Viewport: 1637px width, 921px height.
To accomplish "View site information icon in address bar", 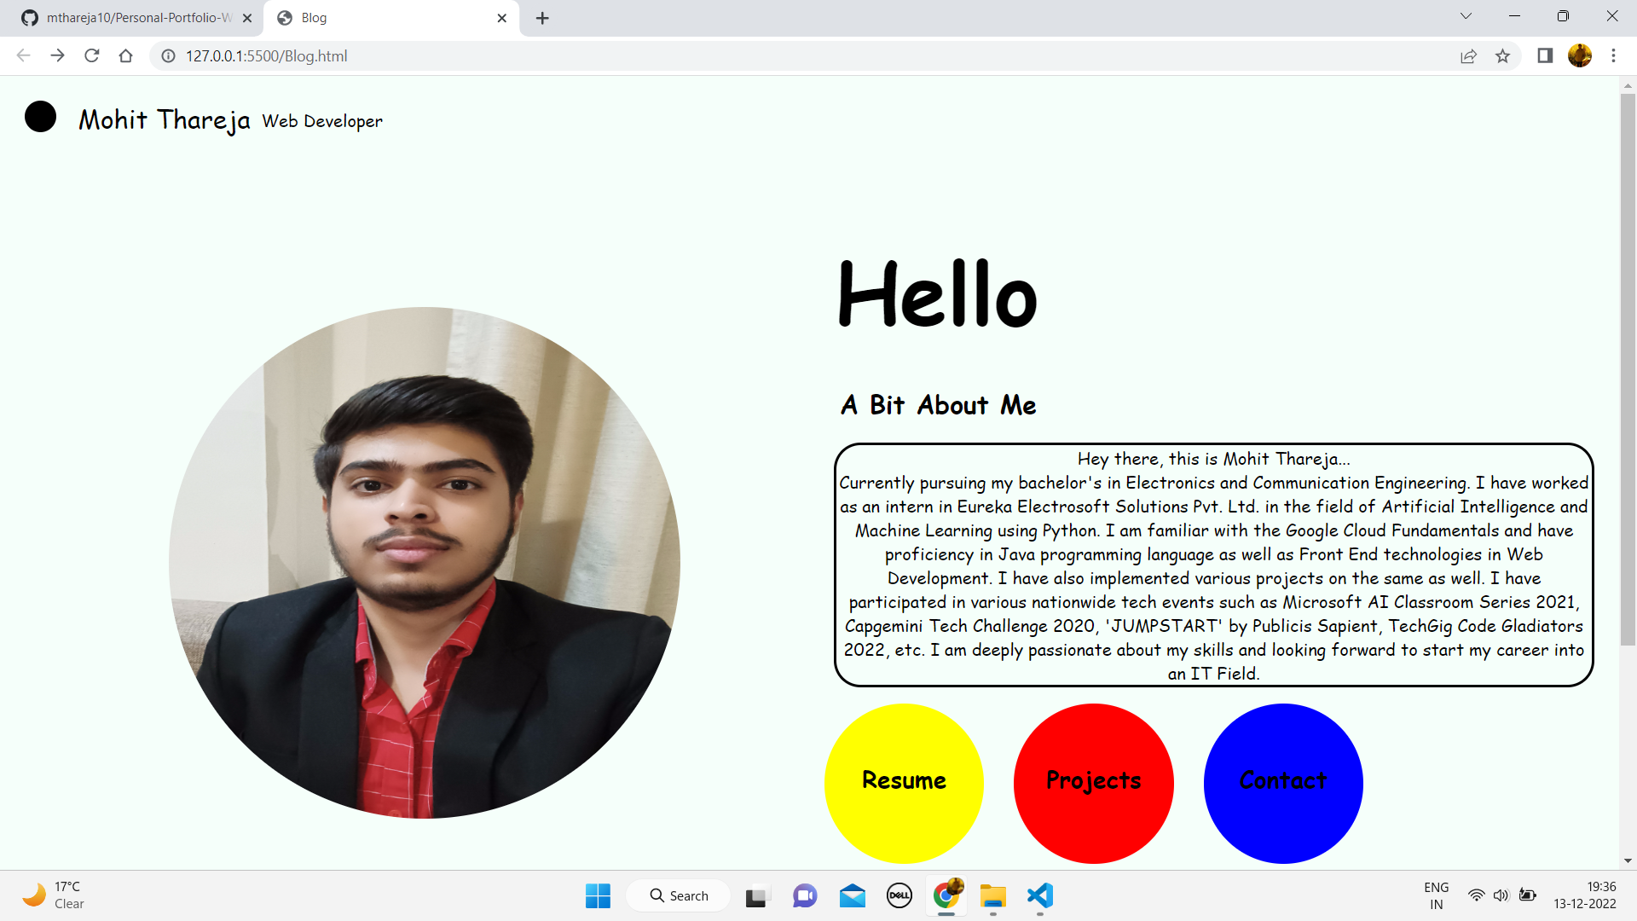I will (169, 55).
